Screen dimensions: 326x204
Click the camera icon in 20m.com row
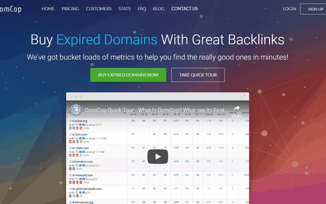click(83, 138)
